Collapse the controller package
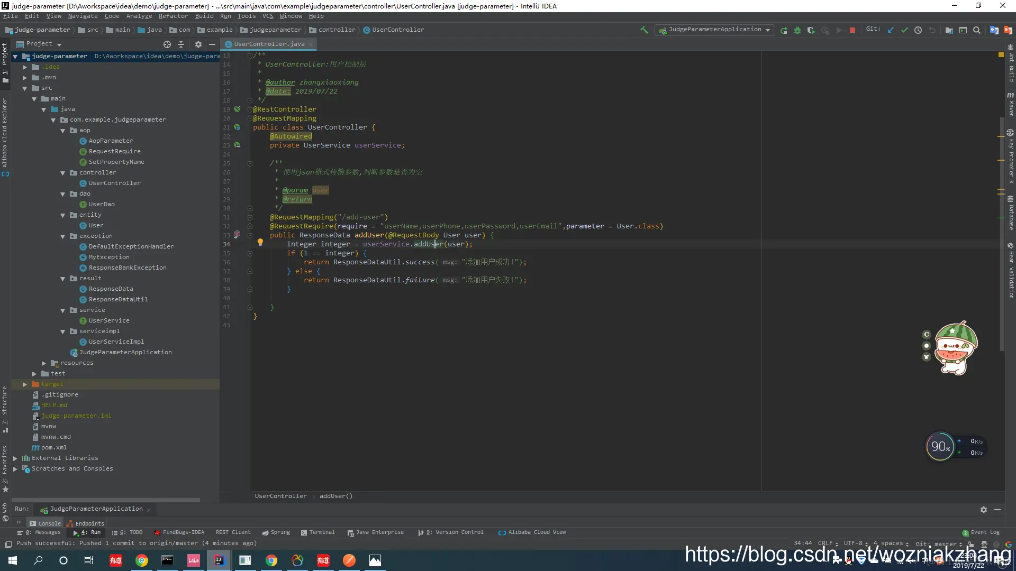This screenshot has width=1016, height=571. pos(62,173)
